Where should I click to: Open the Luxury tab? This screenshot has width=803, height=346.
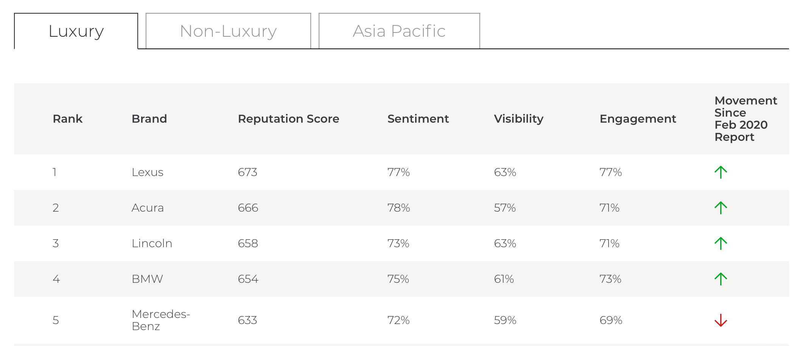pos(76,31)
